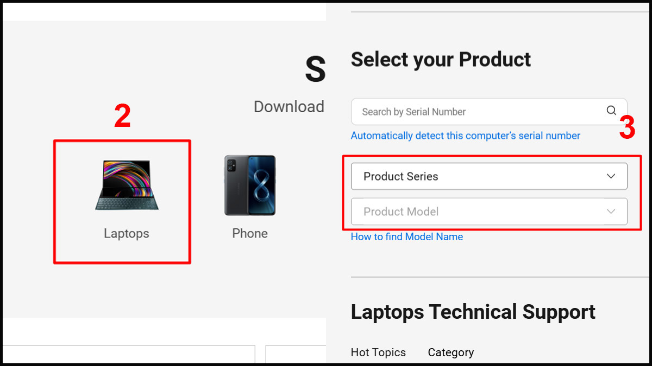Viewport: 652px width, 366px height.
Task: Click the Zenfone 8 phone image
Action: point(249,184)
